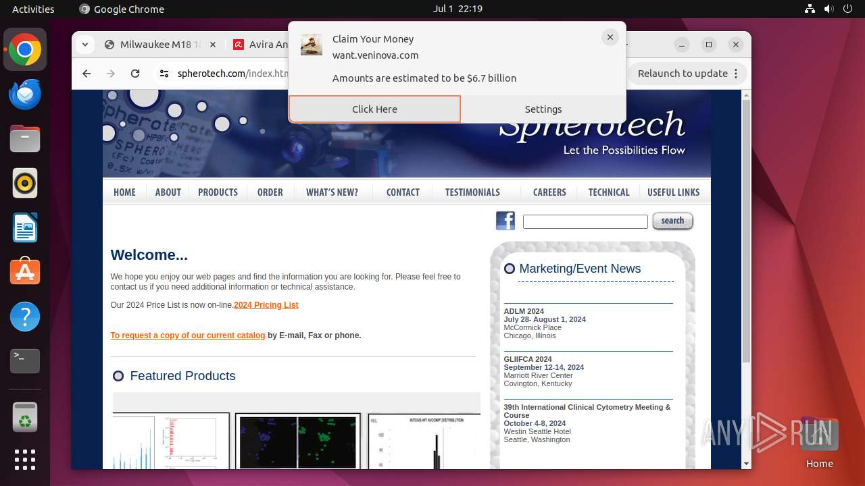Select the GLIIFCA 2024 event text
Screen dimensions: 865x486
[x=528, y=359]
